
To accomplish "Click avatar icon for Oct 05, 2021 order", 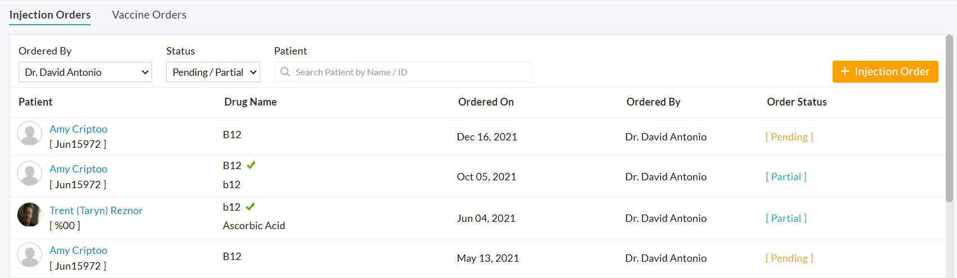I will (x=30, y=174).
